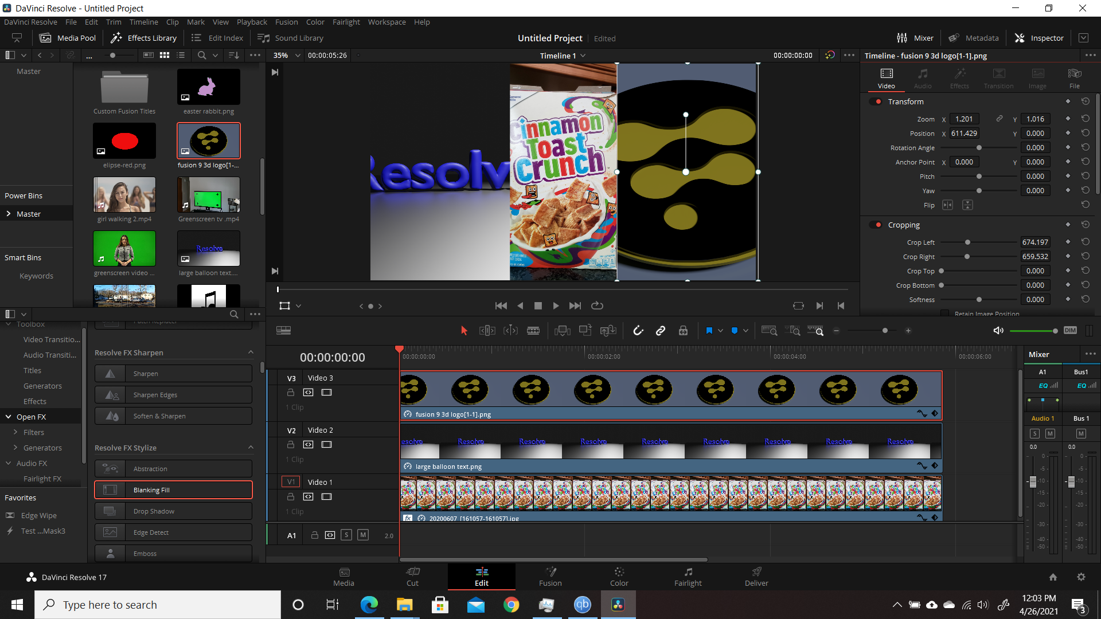The height and width of the screenshot is (619, 1101).
Task: Click the Full Extent Zoom icon
Action: pyautogui.click(x=769, y=331)
